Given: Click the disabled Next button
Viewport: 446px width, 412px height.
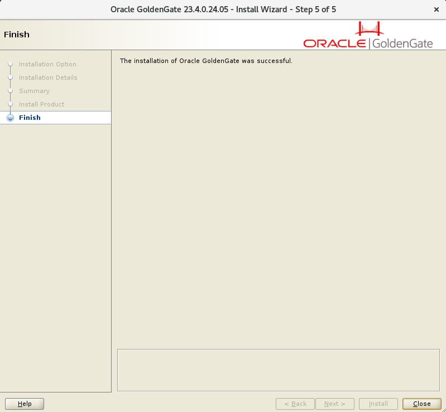Looking at the screenshot, I should pyautogui.click(x=334, y=404).
